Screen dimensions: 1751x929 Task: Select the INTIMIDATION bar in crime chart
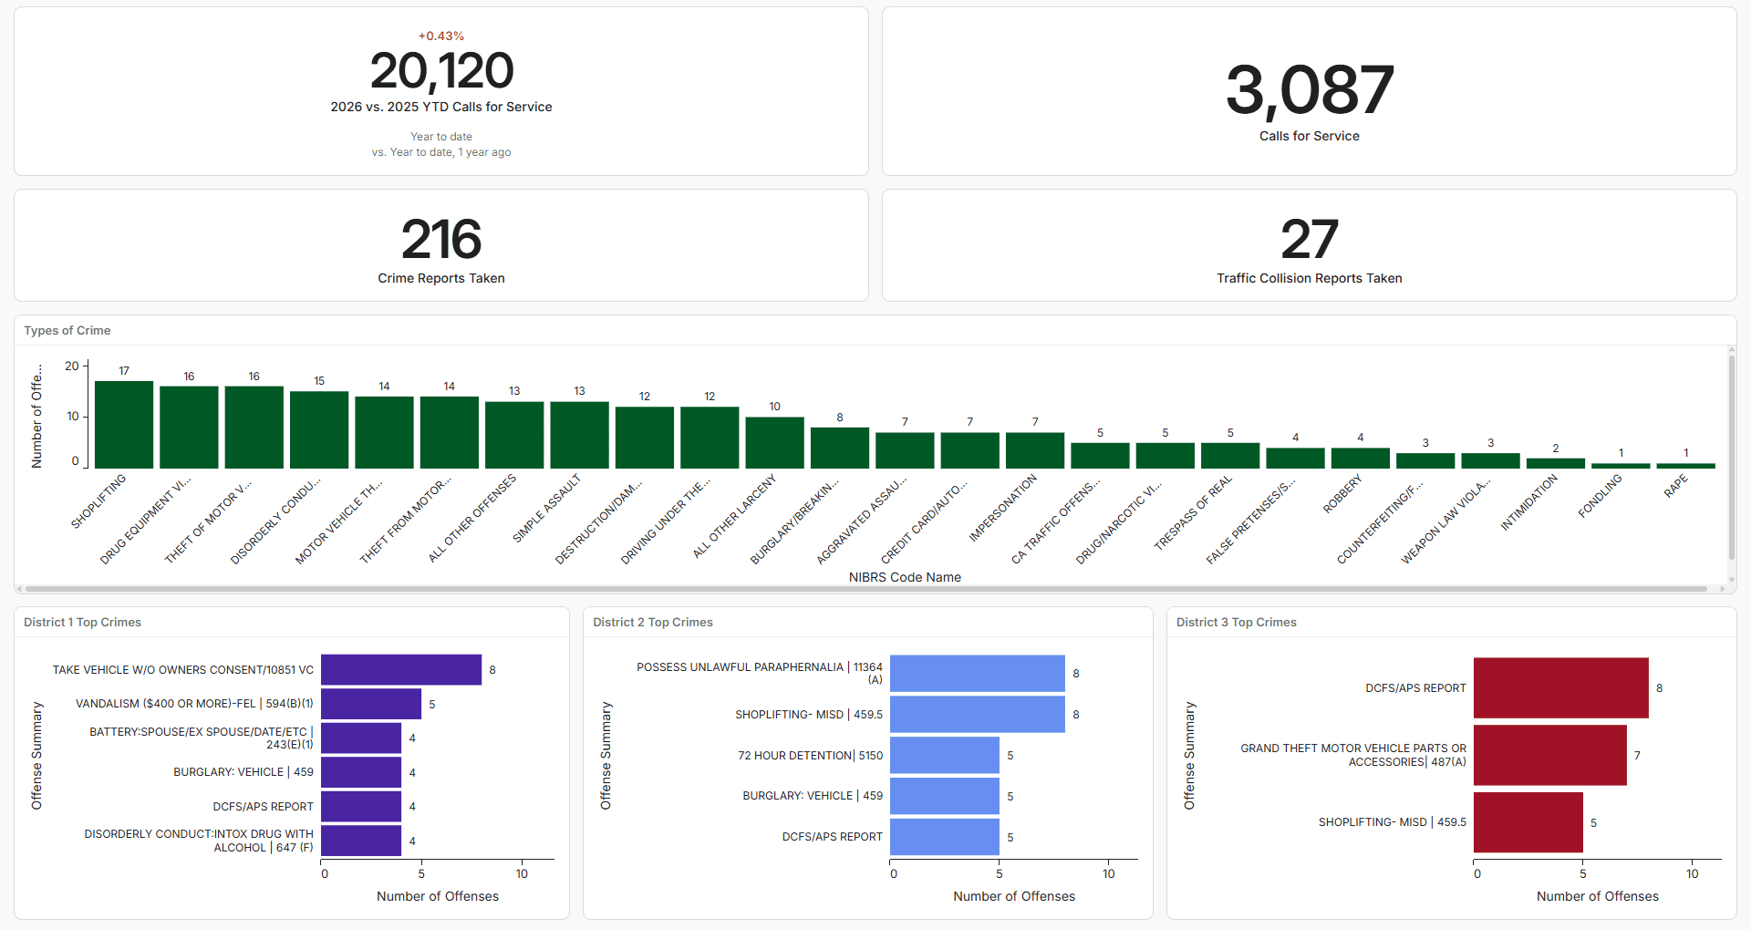click(x=1555, y=463)
